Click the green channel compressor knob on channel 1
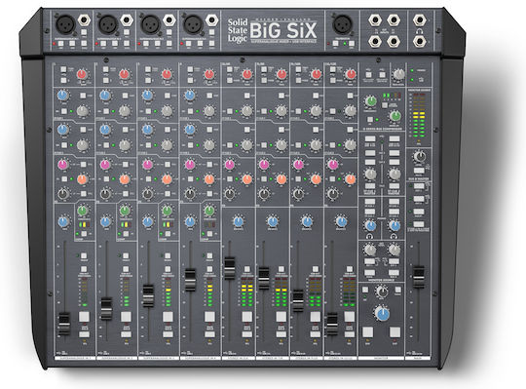Screen dimensions: 526x389 [x=83, y=211]
